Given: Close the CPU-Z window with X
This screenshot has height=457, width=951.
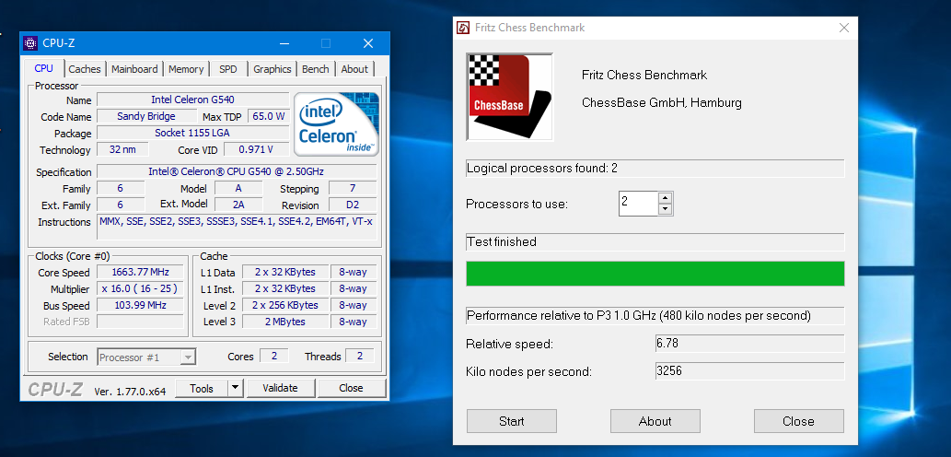Looking at the screenshot, I should (368, 43).
